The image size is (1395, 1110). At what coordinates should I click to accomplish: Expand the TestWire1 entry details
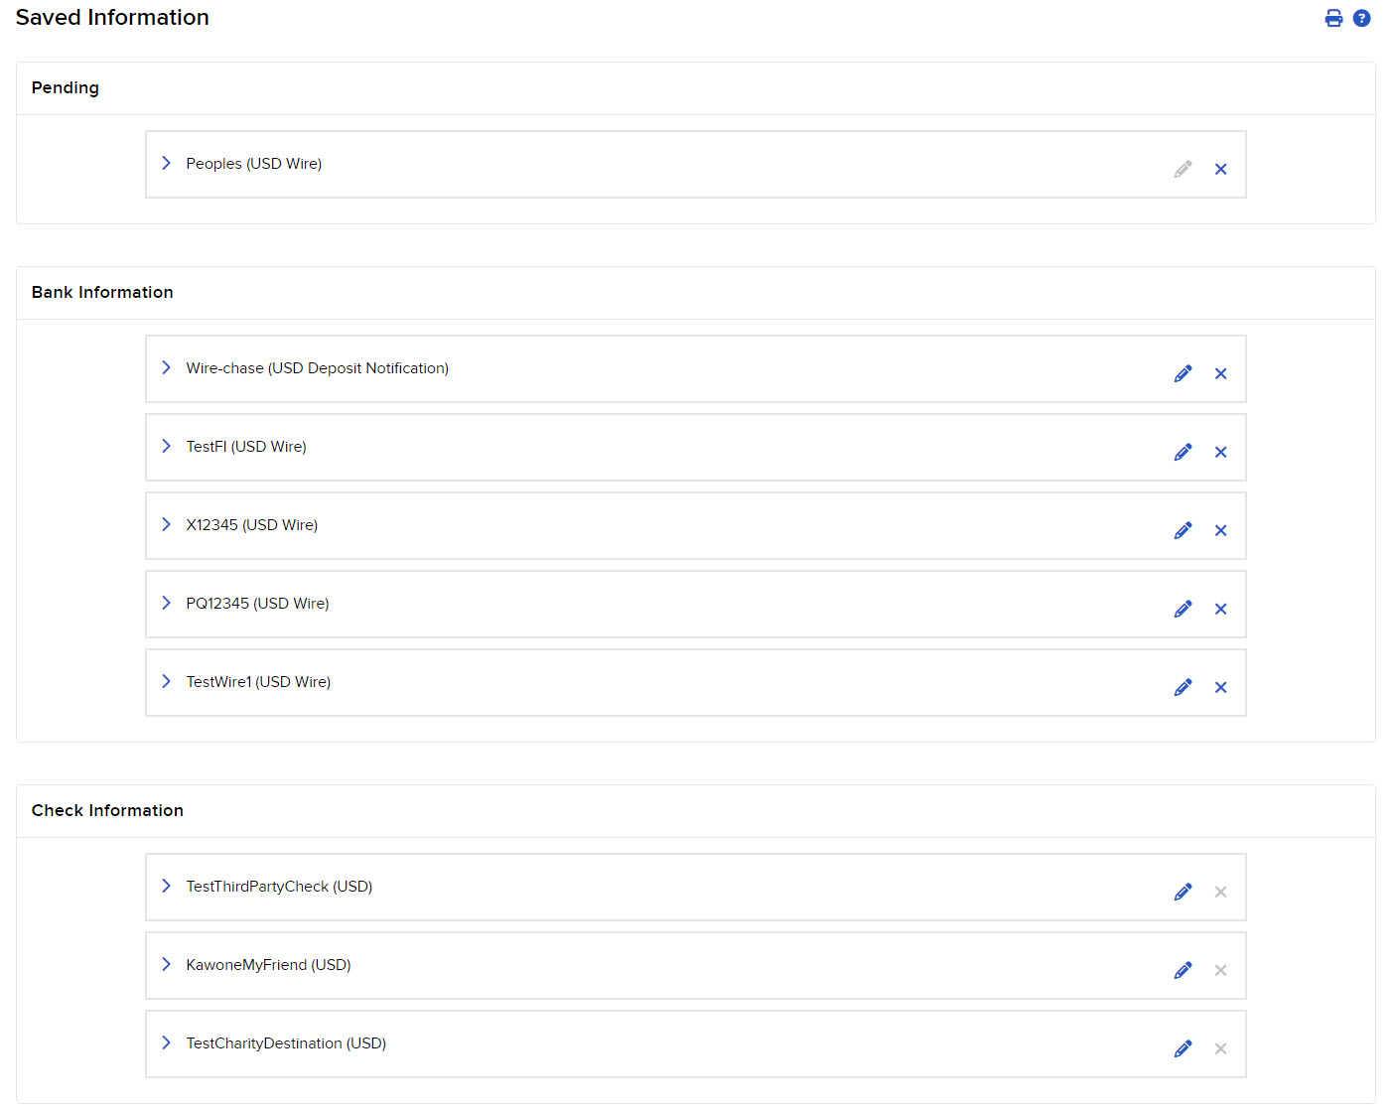coord(165,682)
